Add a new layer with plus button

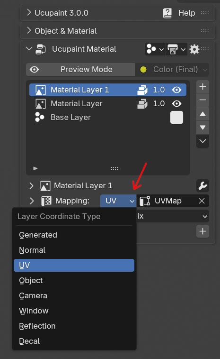[202, 86]
